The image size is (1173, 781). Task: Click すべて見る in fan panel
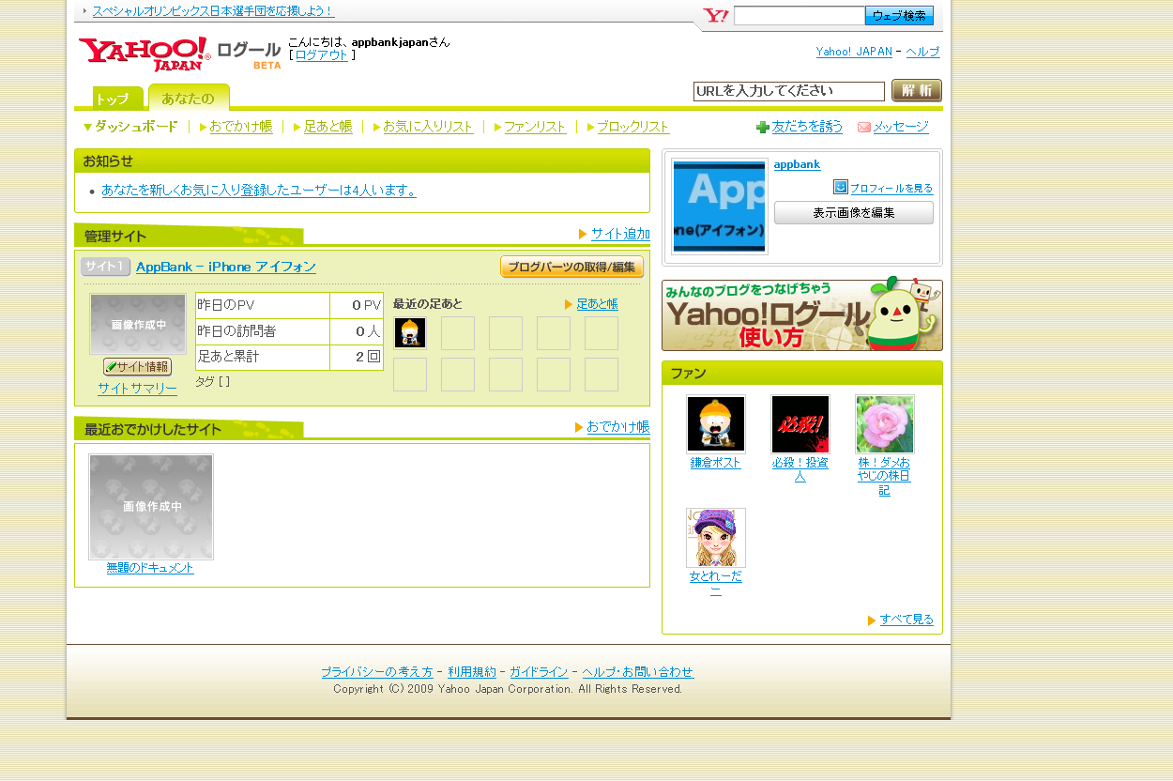coord(907,620)
